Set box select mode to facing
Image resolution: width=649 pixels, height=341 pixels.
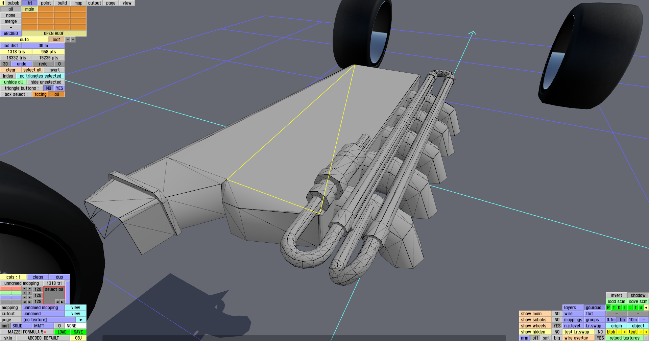pyautogui.click(x=41, y=94)
